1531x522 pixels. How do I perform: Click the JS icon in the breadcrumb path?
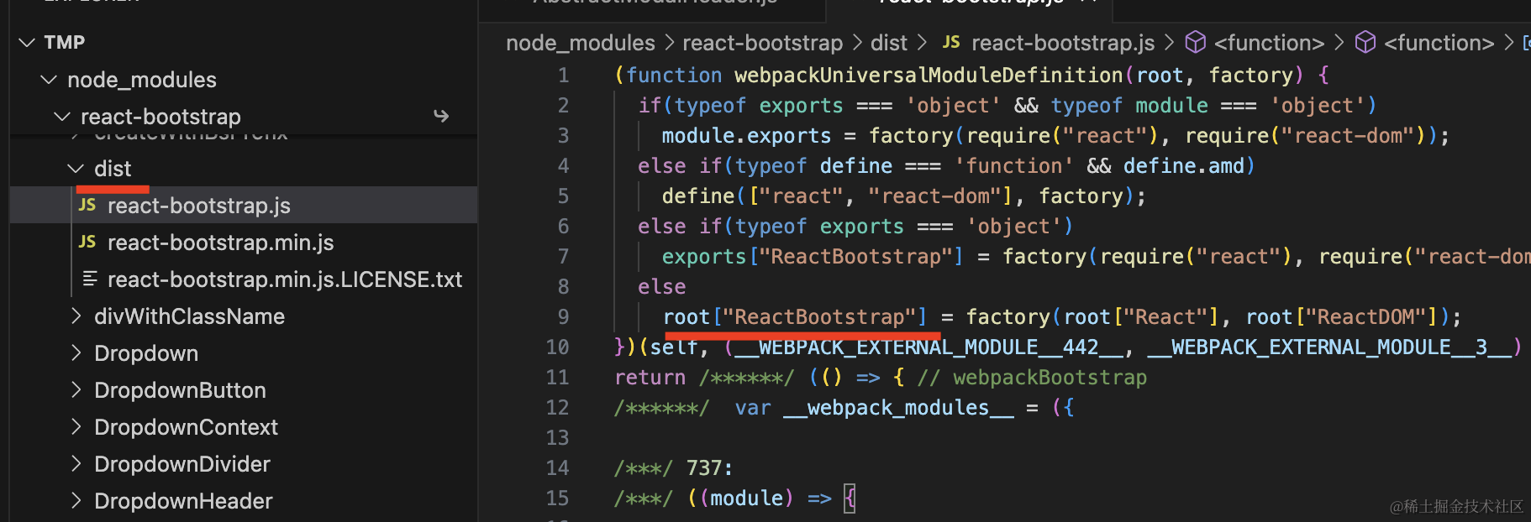[x=951, y=42]
